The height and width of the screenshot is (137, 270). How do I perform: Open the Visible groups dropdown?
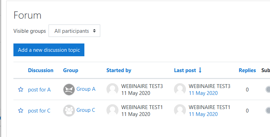coord(74,31)
